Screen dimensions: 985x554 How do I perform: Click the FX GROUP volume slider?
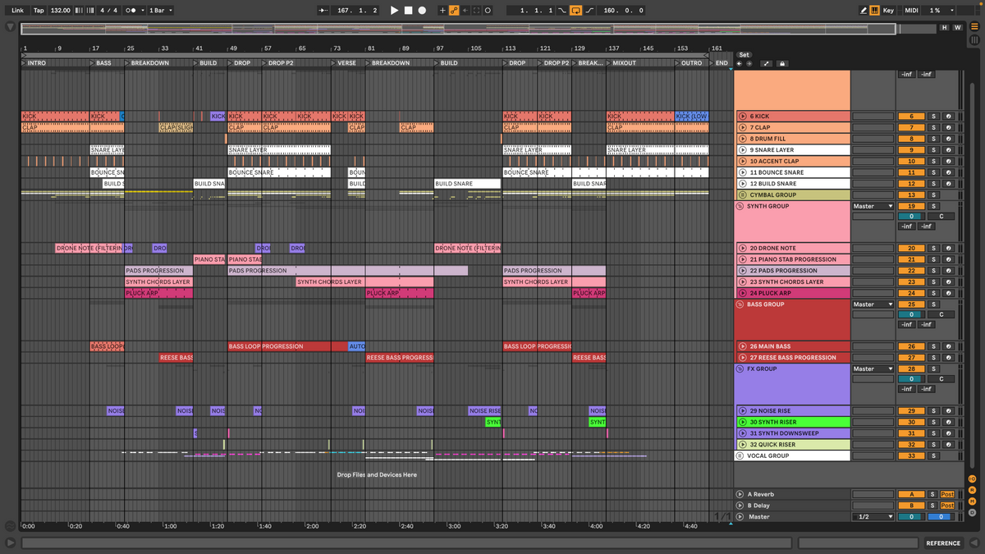point(910,380)
